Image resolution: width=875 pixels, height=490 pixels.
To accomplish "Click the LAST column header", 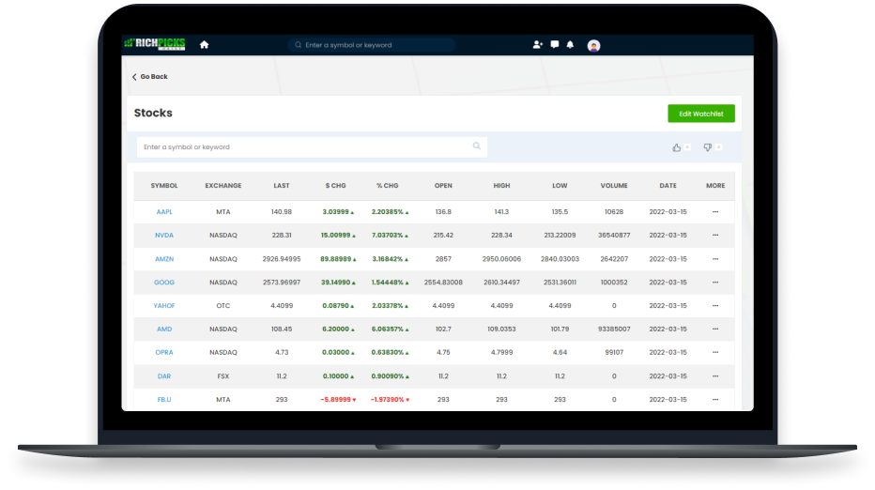I will 282,186.
